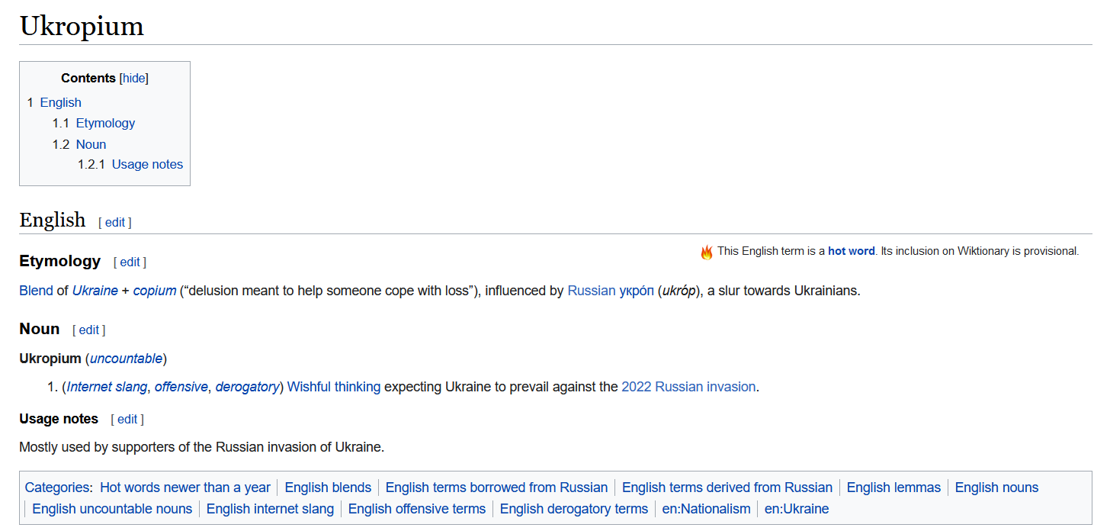Click the 'Mostly used by supporters' usage note
Viewport: 1094px width, 531px height.
202,447
